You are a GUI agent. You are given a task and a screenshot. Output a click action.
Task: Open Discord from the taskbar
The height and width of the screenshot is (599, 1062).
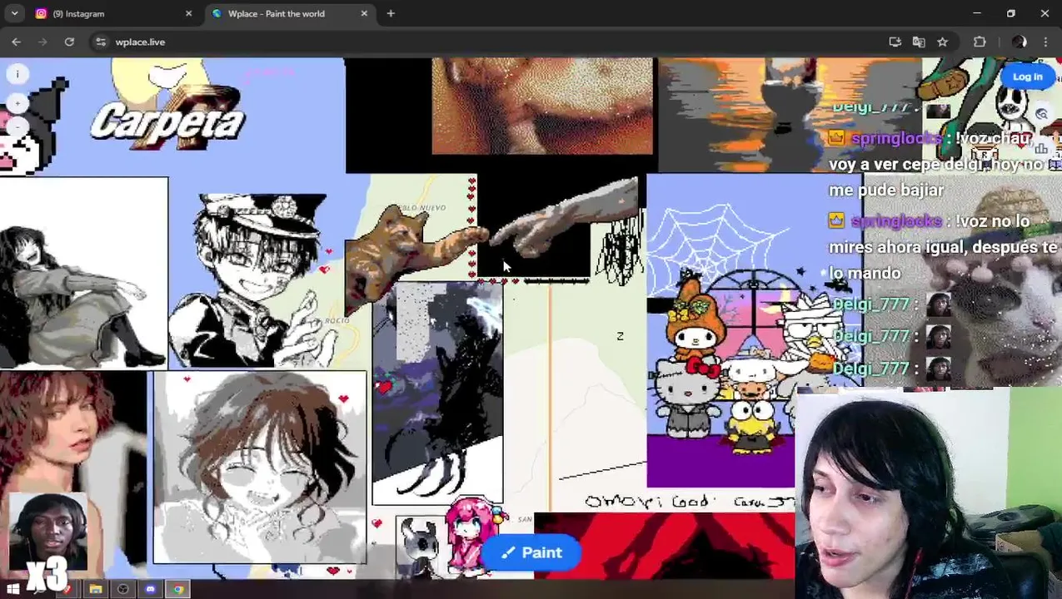pos(151,589)
